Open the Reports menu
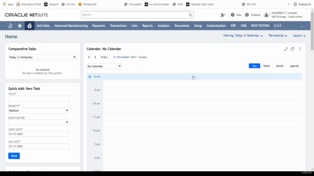Viewport: 314px width, 176px height. click(147, 26)
